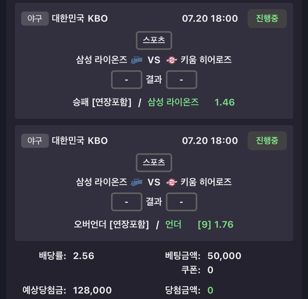Viewport: 308px width, 299px height.
Task: Click Kiwoom Heroes logo in second match
Action: 171,182
